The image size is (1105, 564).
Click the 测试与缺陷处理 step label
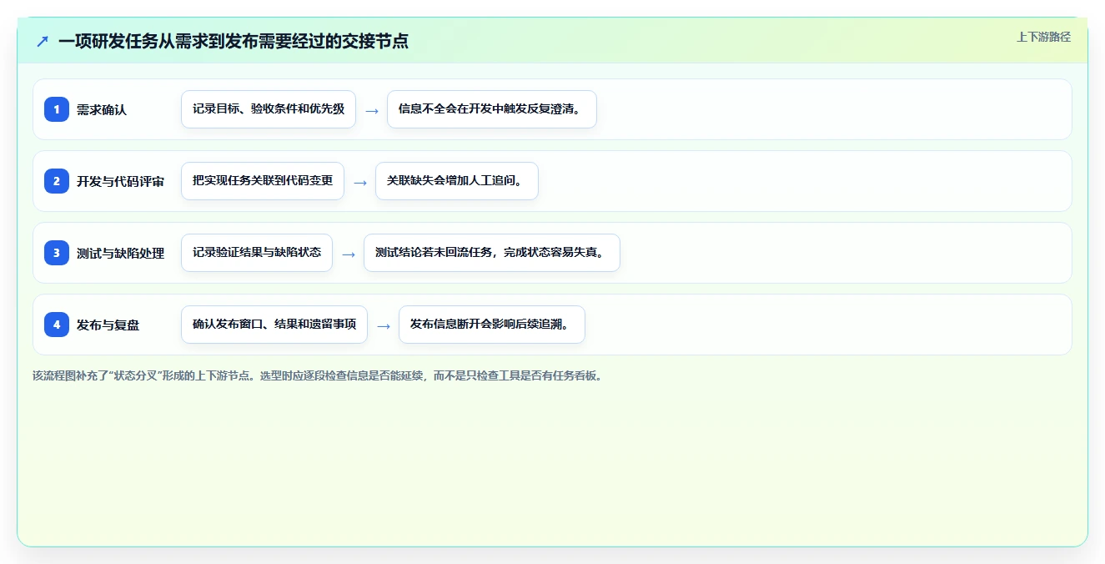121,253
